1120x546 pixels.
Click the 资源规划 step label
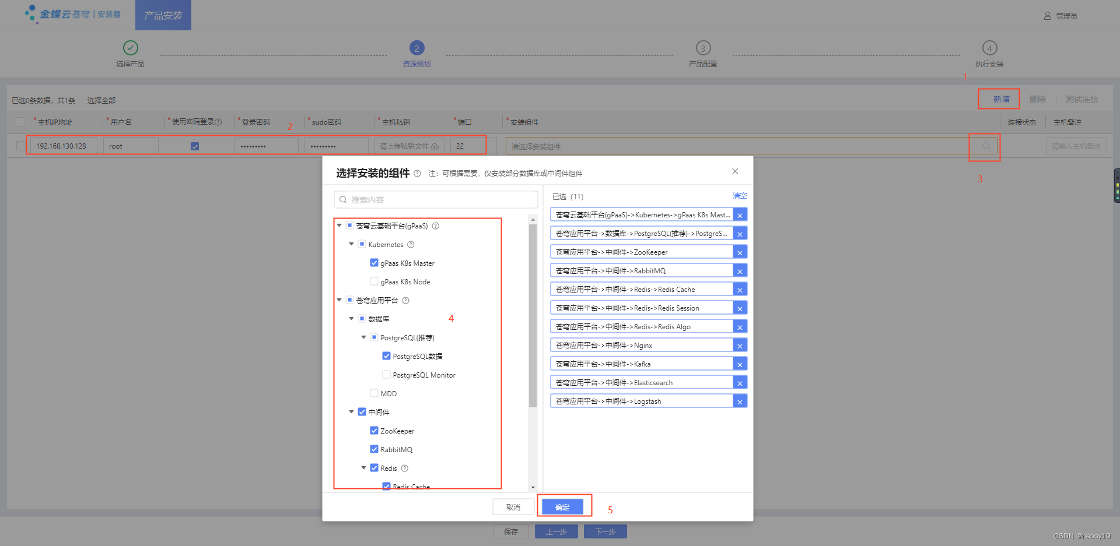pos(416,64)
